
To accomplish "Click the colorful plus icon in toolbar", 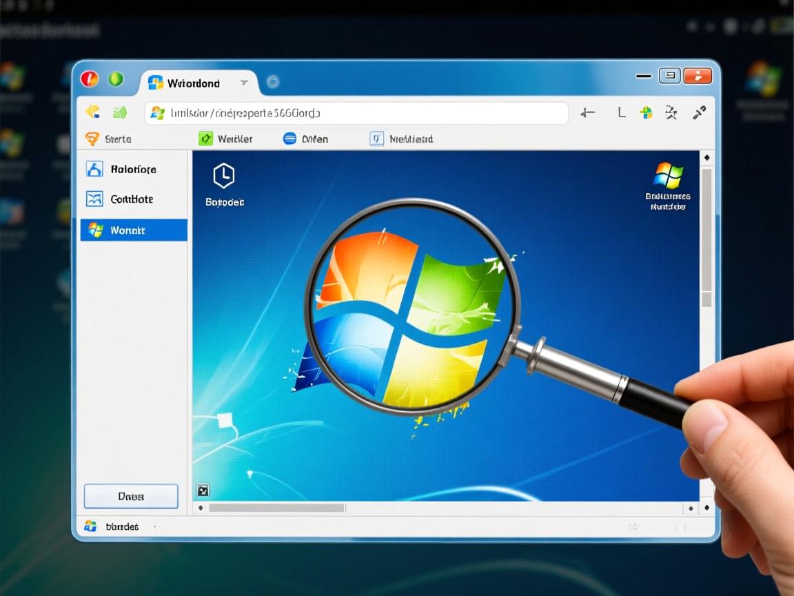I will point(646,112).
